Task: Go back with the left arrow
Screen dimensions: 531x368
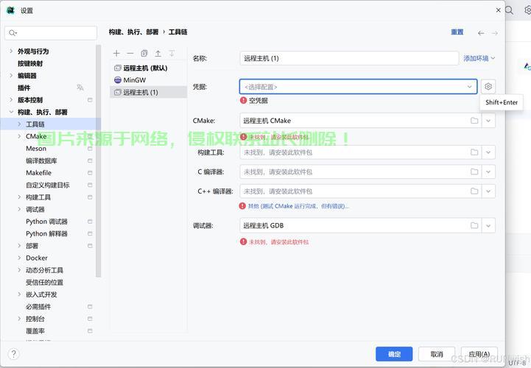Action: [x=481, y=33]
